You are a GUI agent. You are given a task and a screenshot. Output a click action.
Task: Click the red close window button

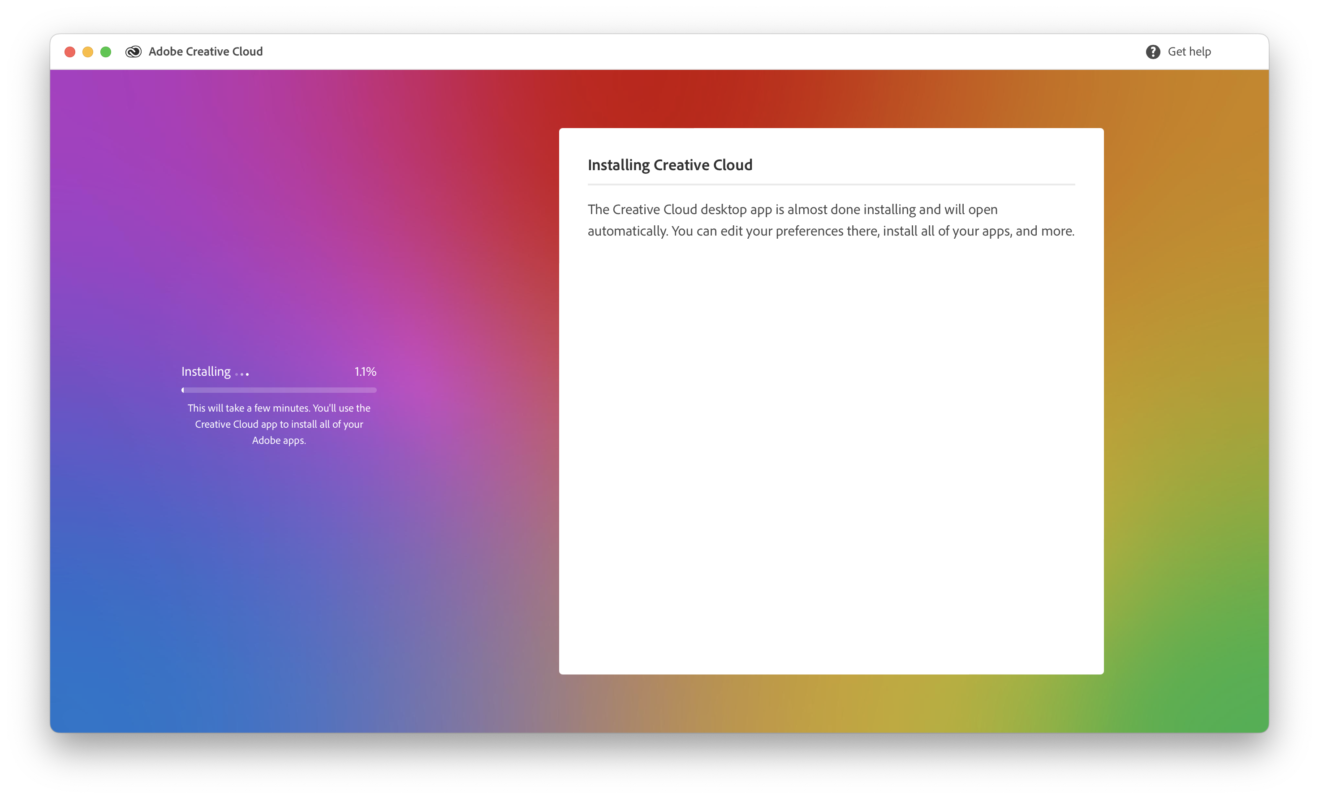click(x=69, y=52)
